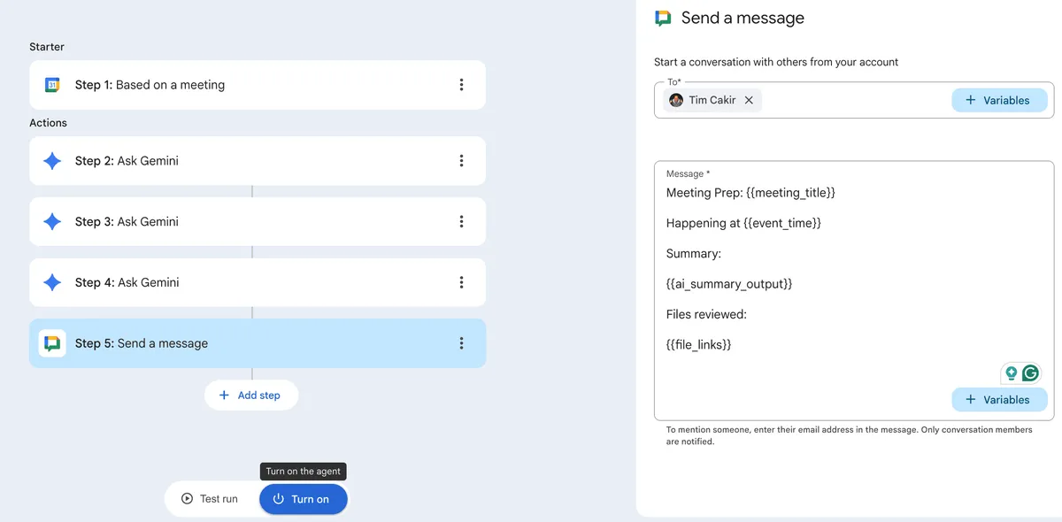The height and width of the screenshot is (522, 1062).
Task: Open the three-dot menu for Step 3
Action: 461,222
